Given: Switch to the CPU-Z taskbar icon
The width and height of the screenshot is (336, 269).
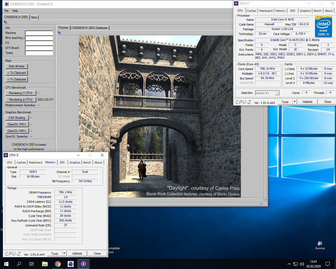Looking at the screenshot, I should coord(83,264).
